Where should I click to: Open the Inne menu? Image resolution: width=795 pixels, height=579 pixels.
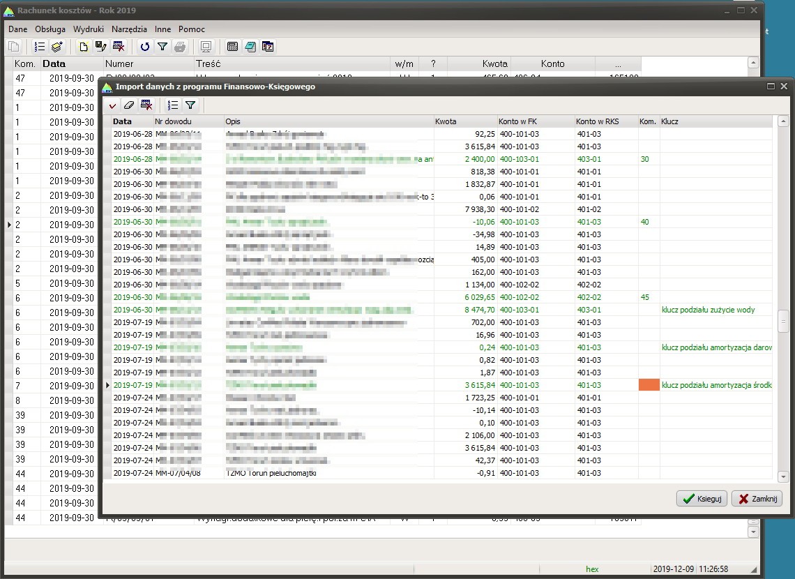162,29
